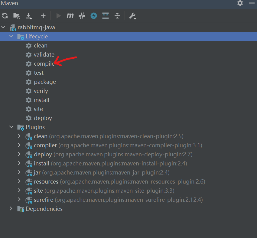The width and height of the screenshot is (257, 238).
Task: Expand jar plugin node
Action: pyautogui.click(x=19, y=172)
